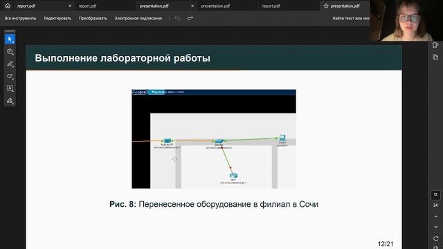Click the Repeater-PT device in figure
The image size is (443, 249).
tap(168, 140)
